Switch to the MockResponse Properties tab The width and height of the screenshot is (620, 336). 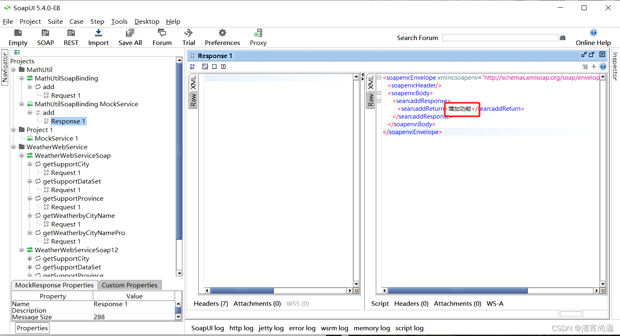point(54,285)
